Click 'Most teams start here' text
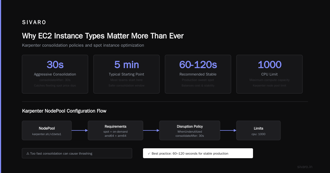The image size is (330, 173). click(127, 80)
